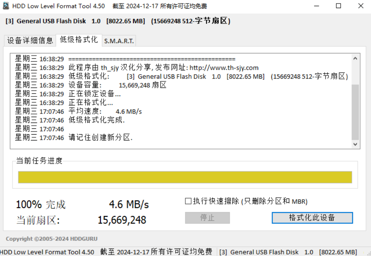Click the status bar General USB Flash Disk
The height and width of the screenshot is (256, 371).
coord(264,252)
